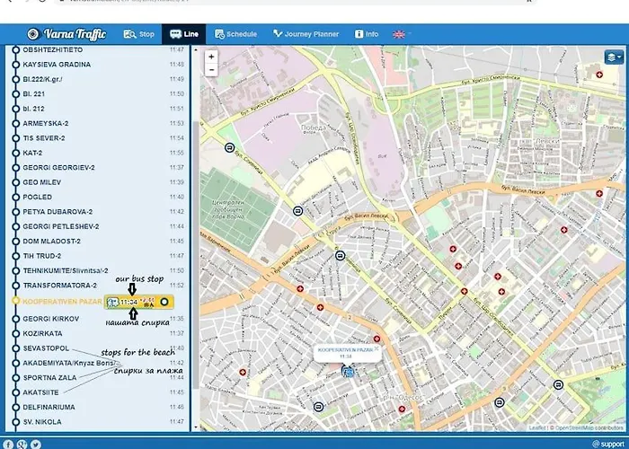Screen dimensions: 629x449
Task: Click the highlighted KOOPERATIVEN PAZAR stop
Action: 61,302
